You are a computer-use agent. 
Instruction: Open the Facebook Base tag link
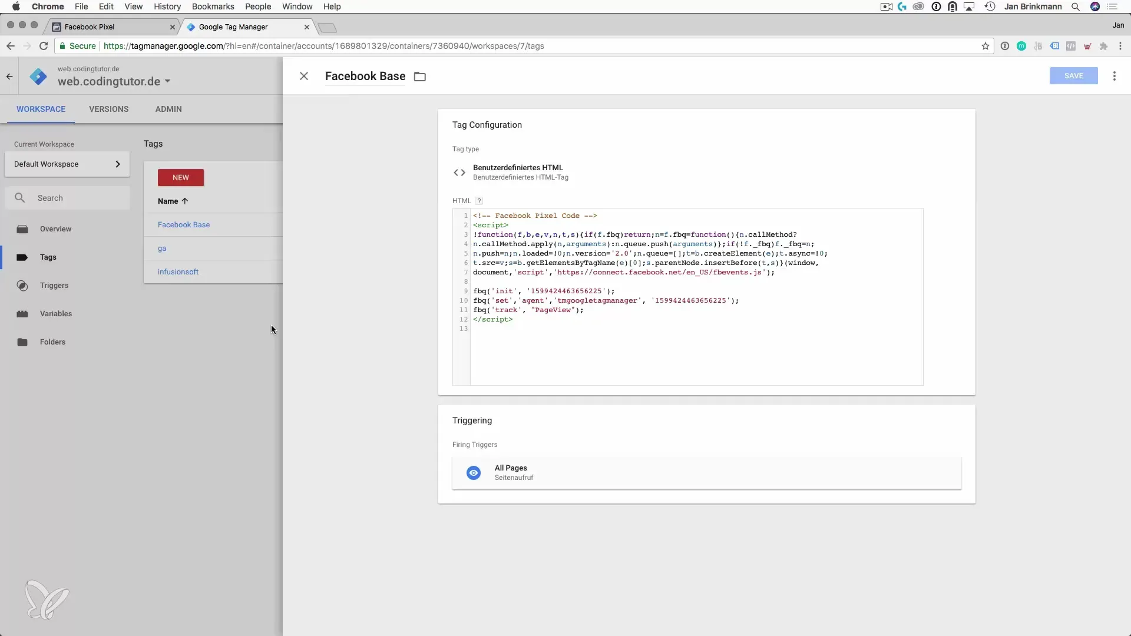click(x=184, y=225)
